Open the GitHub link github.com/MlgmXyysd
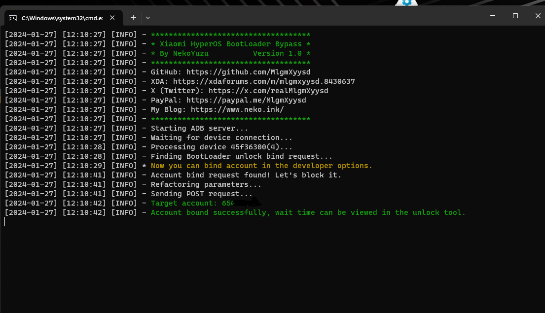 click(249, 72)
